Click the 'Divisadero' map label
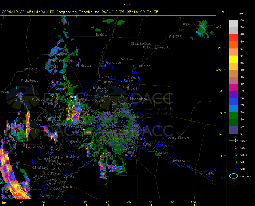 (138, 99)
